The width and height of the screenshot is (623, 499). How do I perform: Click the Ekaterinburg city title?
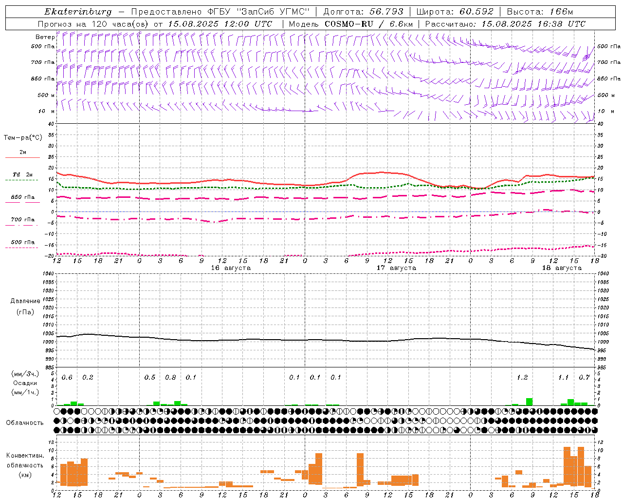coord(78,12)
